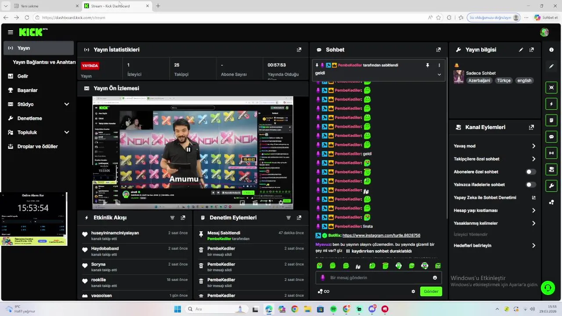Open the profile avatar menu
562x316 pixels.
click(544, 32)
